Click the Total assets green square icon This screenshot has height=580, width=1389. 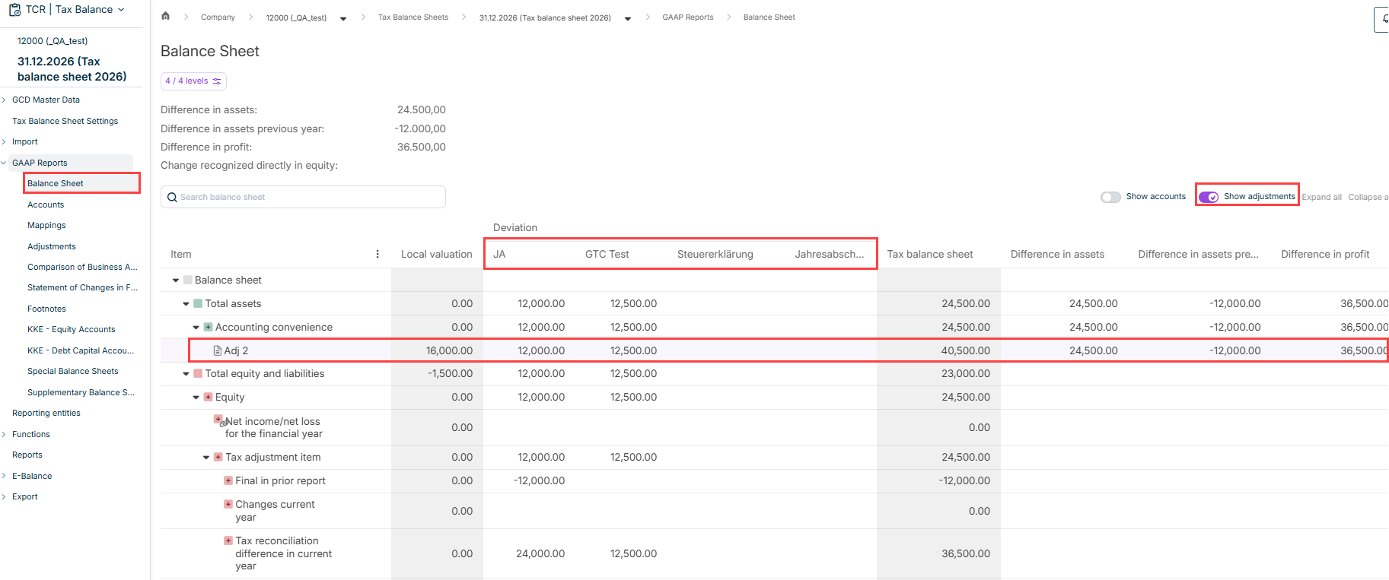[198, 303]
